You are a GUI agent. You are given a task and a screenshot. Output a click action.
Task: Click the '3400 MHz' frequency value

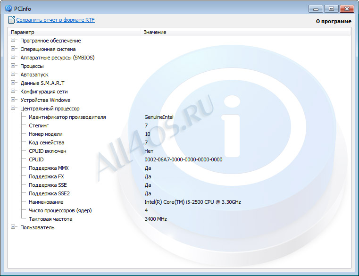[x=156, y=219]
